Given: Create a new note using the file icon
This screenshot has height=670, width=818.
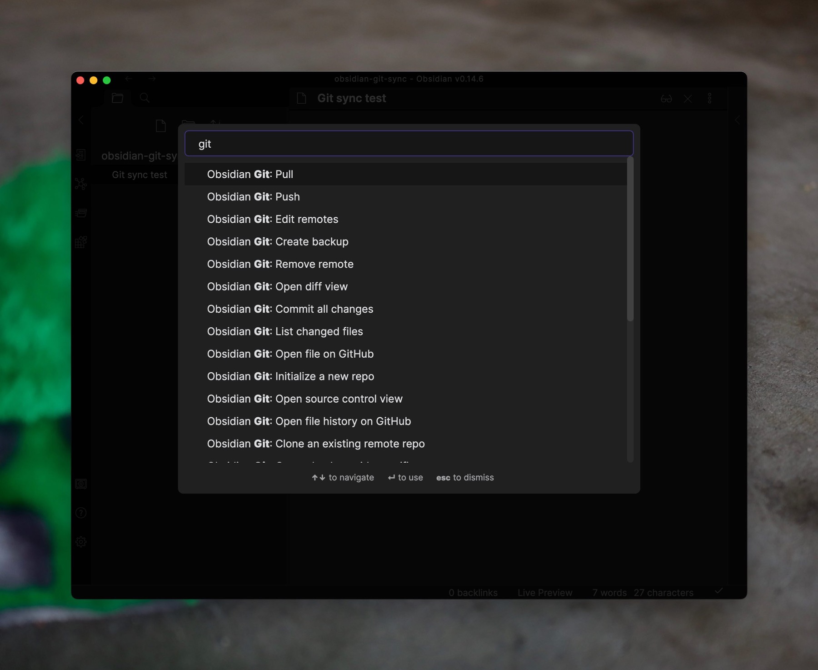Looking at the screenshot, I should tap(161, 126).
